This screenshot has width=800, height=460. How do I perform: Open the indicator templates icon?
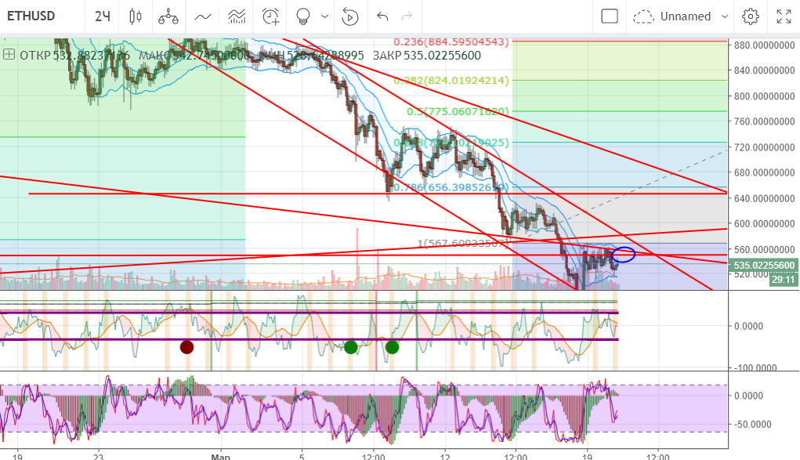point(237,16)
